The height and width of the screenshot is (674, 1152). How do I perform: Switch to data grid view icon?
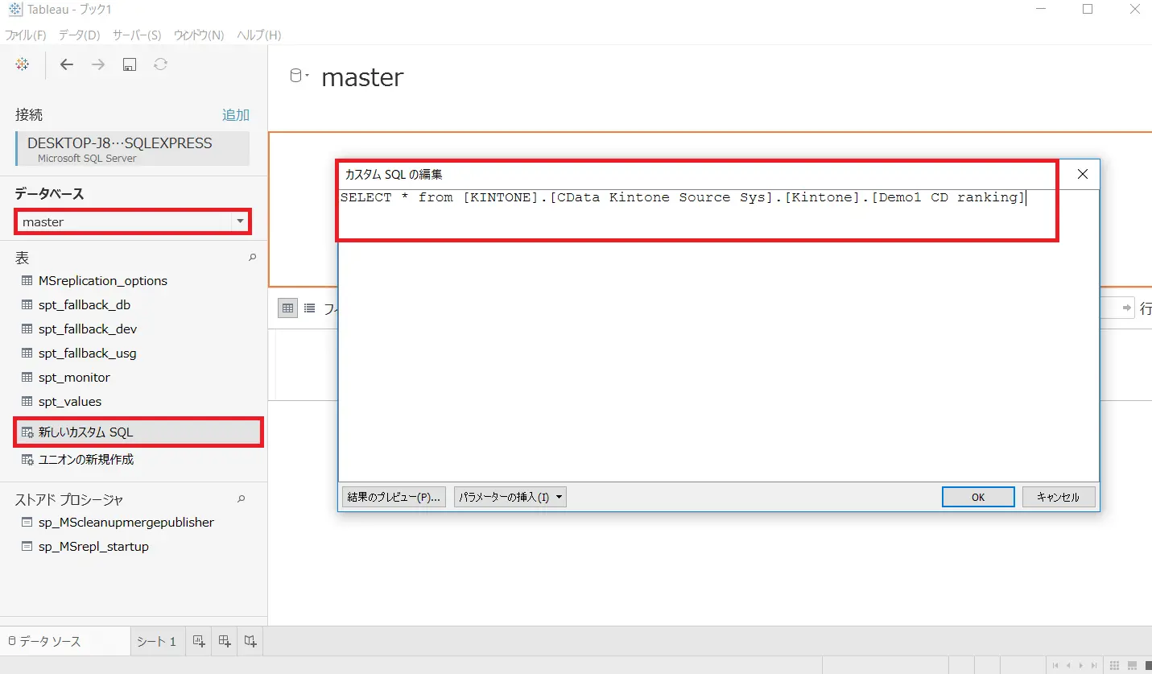tap(287, 308)
